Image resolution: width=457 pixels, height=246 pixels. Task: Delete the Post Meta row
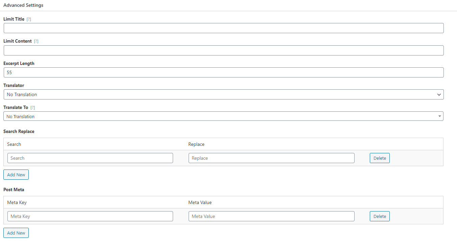380,216
